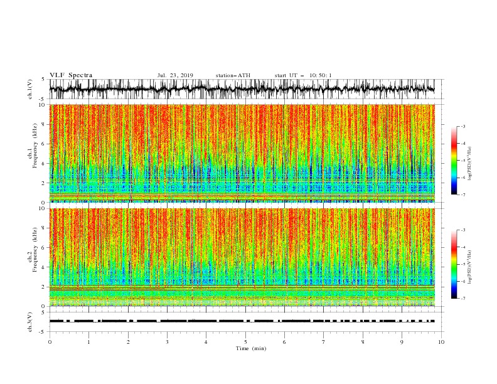Click the ch.2 spectrogram color bar

pyautogui.click(x=454, y=264)
